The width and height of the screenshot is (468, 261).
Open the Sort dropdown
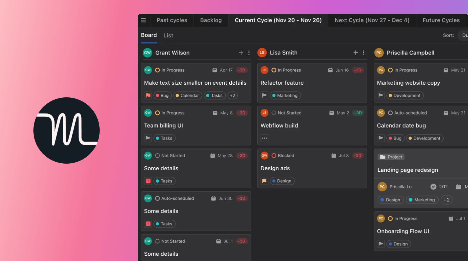pyautogui.click(x=463, y=35)
